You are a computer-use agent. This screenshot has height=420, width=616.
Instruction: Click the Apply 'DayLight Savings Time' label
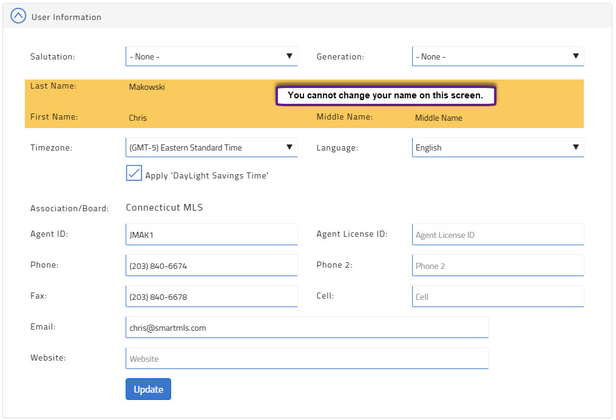point(207,175)
